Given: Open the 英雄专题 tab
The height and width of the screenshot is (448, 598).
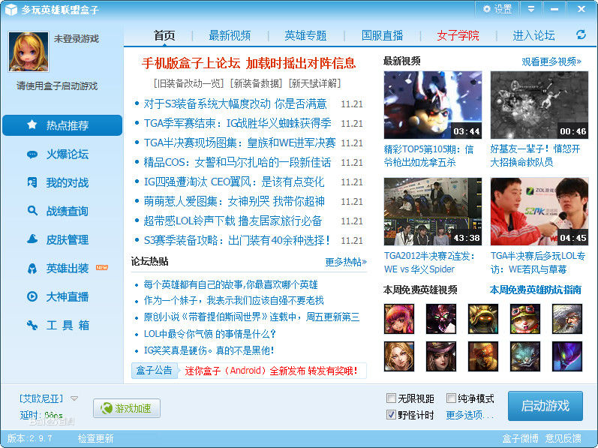Looking at the screenshot, I should tap(305, 35).
